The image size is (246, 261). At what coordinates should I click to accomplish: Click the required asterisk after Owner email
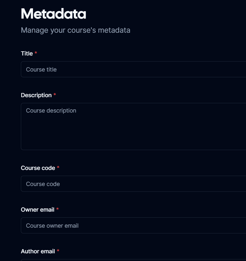(x=57, y=209)
